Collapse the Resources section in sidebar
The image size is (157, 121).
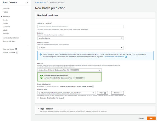(x=1, y=16)
